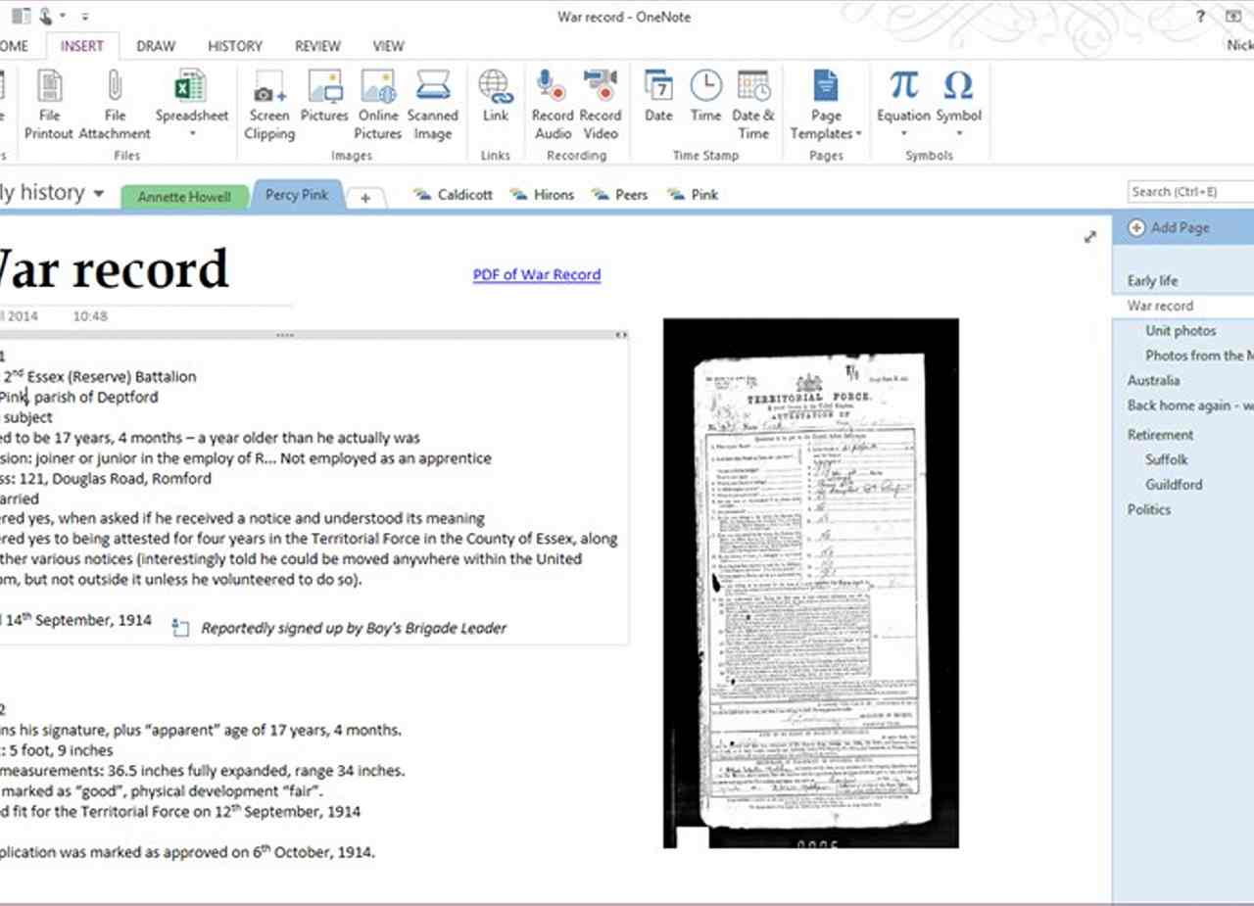This screenshot has width=1254, height=906.
Task: Click the Screen Clipping icon
Action: point(268,89)
